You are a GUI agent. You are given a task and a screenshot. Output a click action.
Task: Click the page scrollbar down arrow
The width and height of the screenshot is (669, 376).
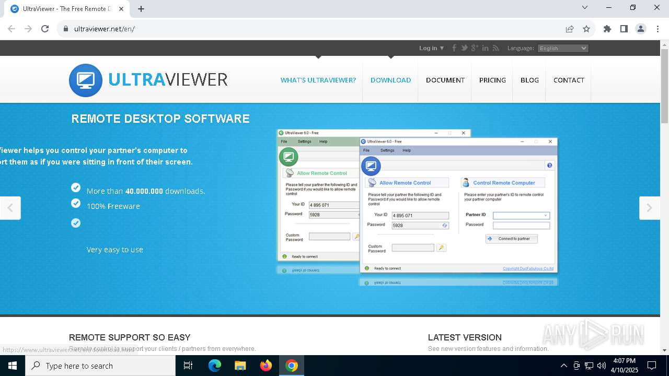(664, 350)
